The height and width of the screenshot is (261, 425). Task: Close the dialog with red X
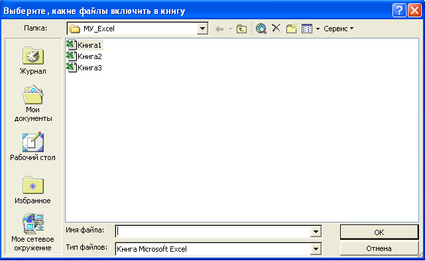pos(414,11)
